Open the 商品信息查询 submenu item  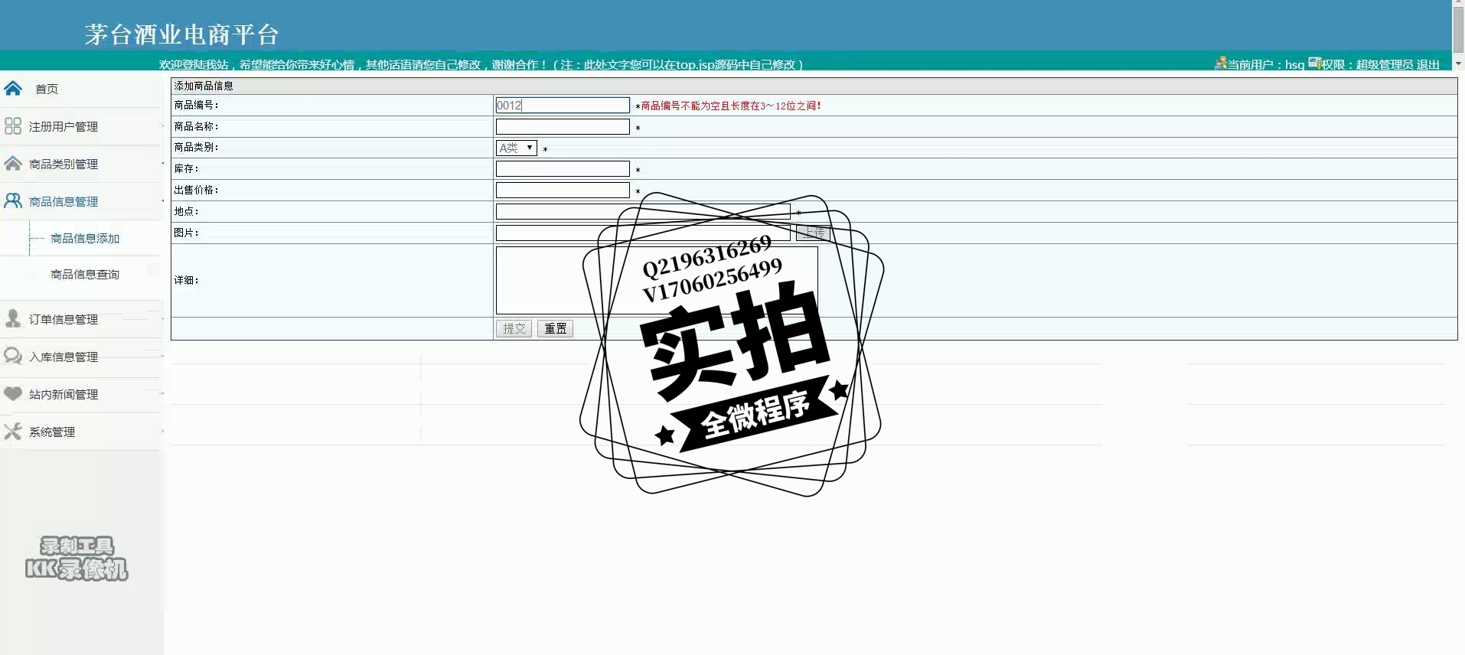point(85,275)
